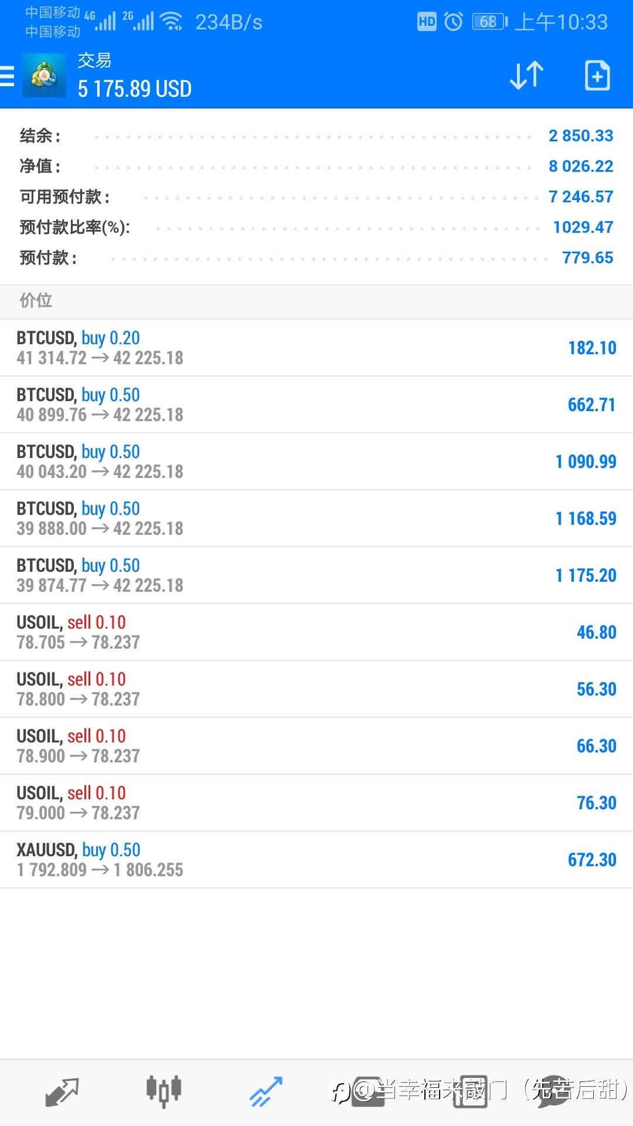Expand the XAUUSD buy 0.50 position
The width and height of the screenshot is (633, 1126).
[x=316, y=860]
